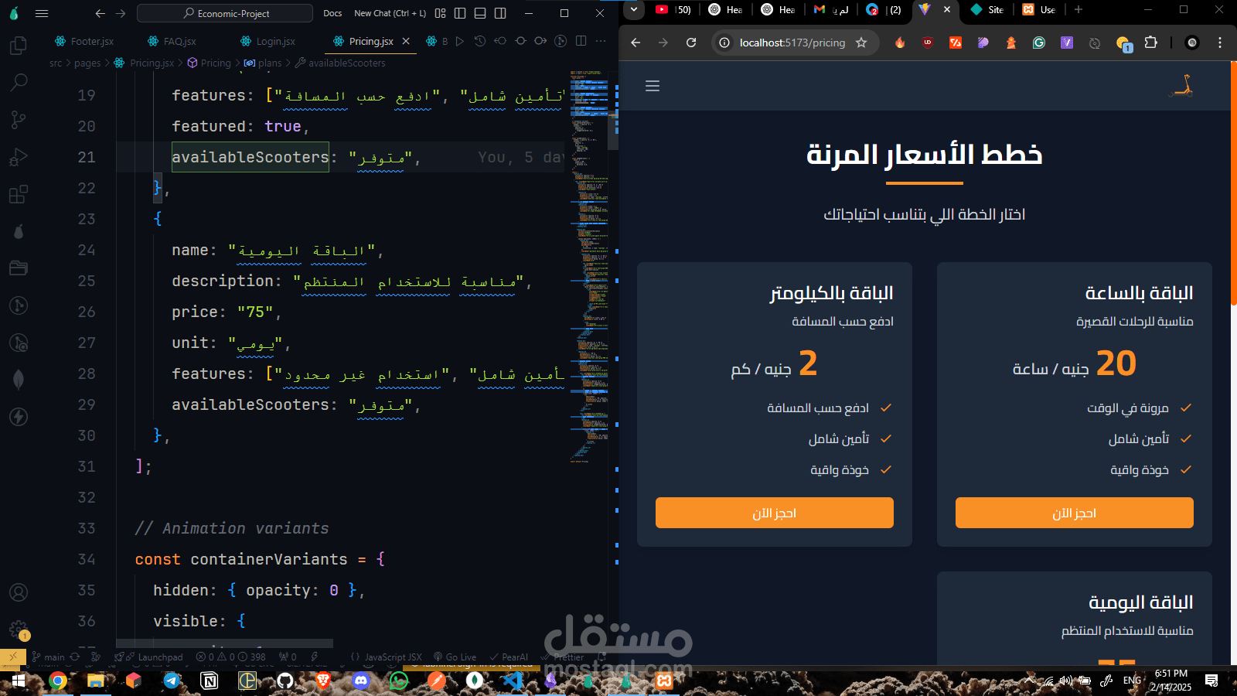
Task: Switch to the Login.jsx tab
Action: 268,41
